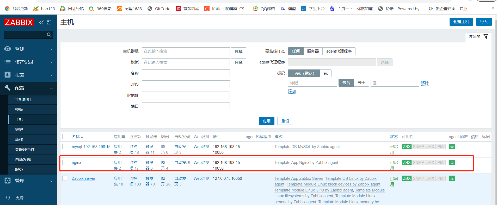Toggle sidebar kiosk/hide icon next to collapse arrows
The height and width of the screenshot is (205, 497).
coord(49,22)
